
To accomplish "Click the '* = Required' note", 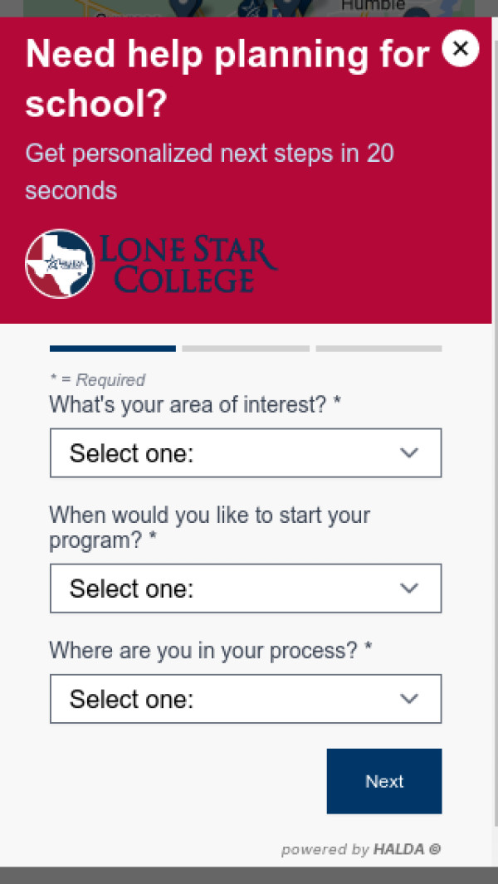I will click(x=97, y=380).
